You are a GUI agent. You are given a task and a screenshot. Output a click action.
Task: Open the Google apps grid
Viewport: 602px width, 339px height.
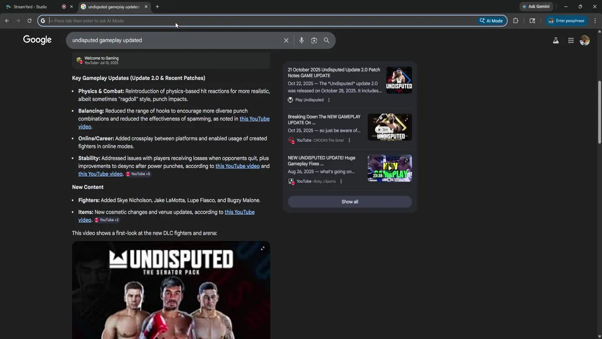pos(570,40)
